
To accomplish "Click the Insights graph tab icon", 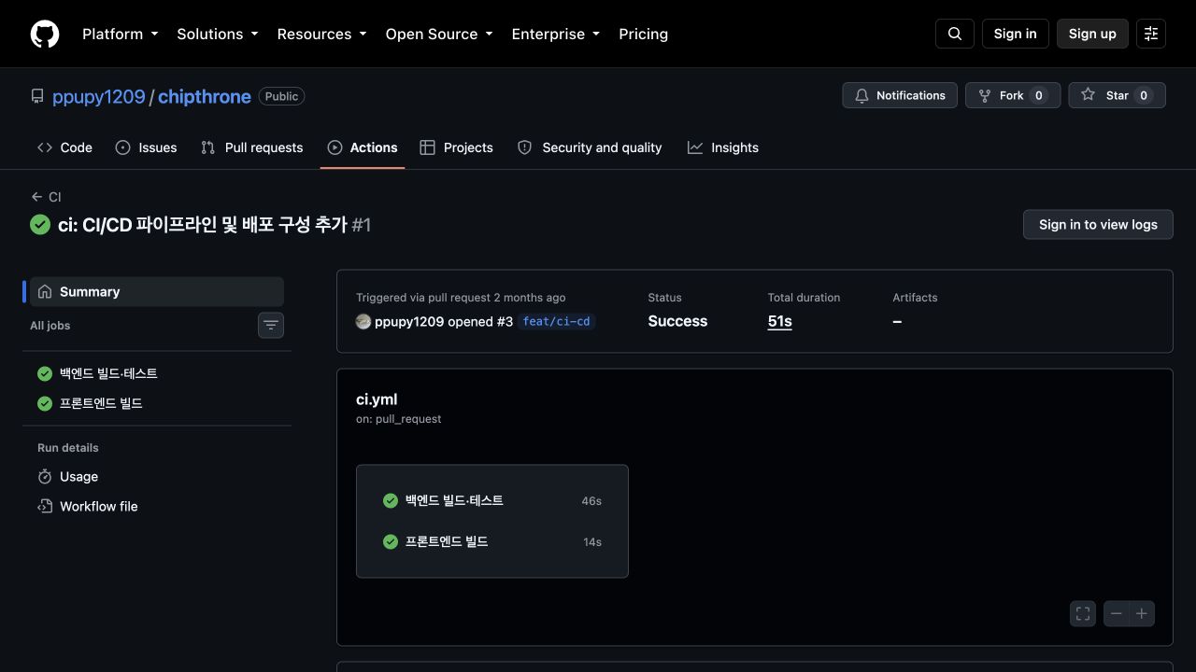I will pyautogui.click(x=695, y=147).
